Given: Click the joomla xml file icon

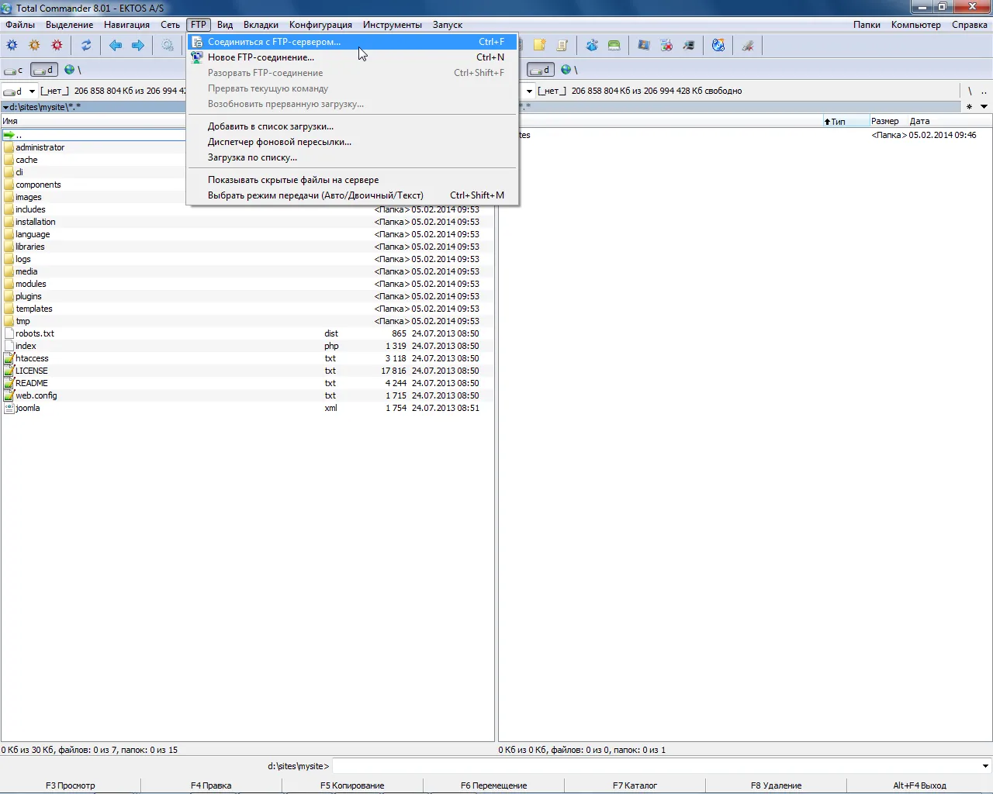Looking at the screenshot, I should coord(9,408).
